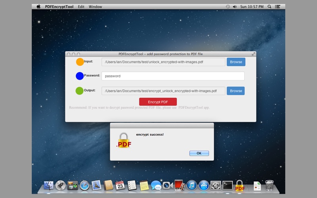This screenshot has height=198, width=317.
Task: Click PDFEncryptTool padlock icon in dock
Action: (x=240, y=185)
